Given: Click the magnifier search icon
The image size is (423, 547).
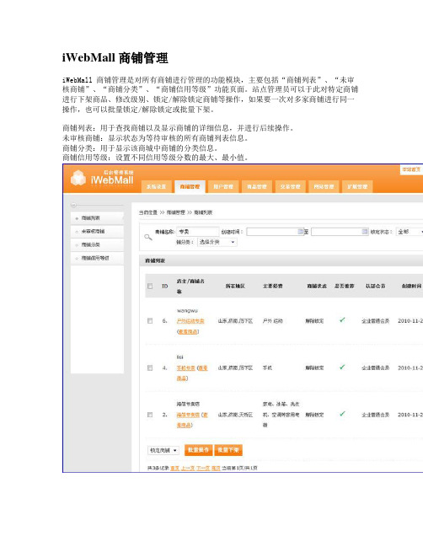Looking at the screenshot, I should pos(147,237).
